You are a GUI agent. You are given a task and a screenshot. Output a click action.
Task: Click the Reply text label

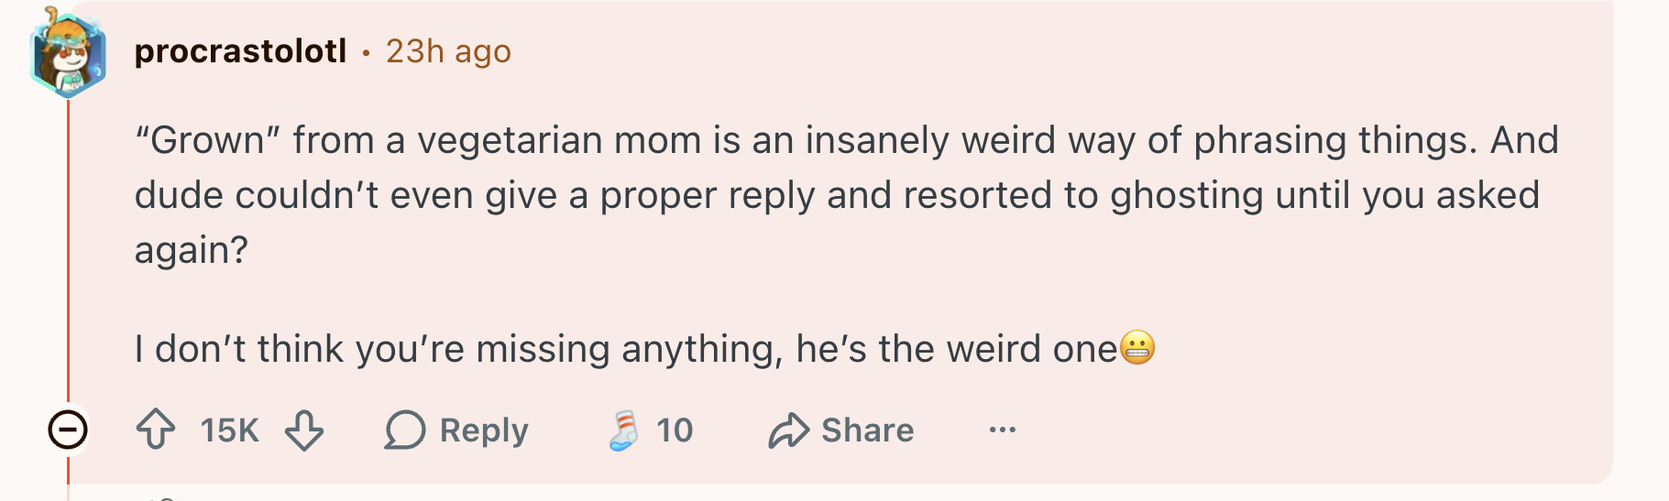(x=484, y=430)
